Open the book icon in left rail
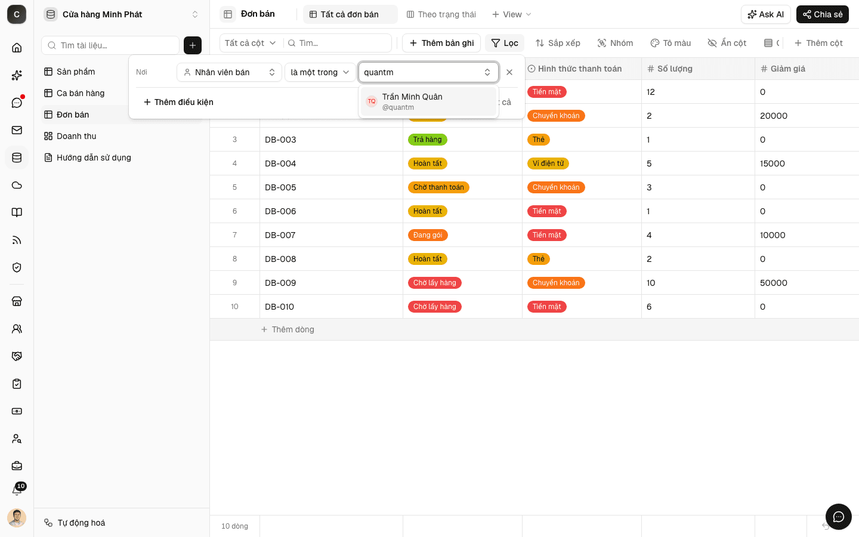 [17, 212]
